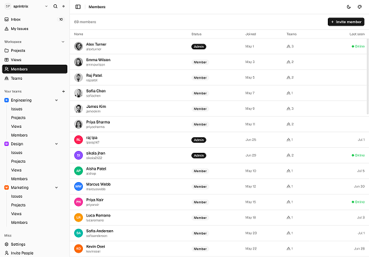Screen dimensions: 369x257
Task: Sort by Last seen column header
Action: (x=357, y=34)
